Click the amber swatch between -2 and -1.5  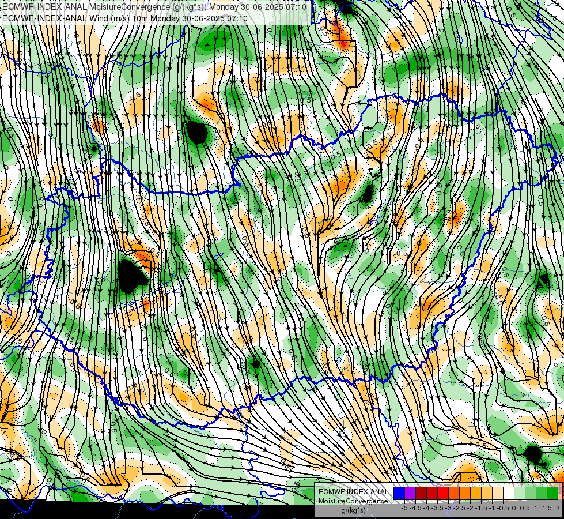[476, 493]
